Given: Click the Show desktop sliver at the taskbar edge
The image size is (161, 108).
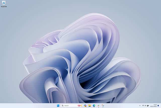Looking at the screenshot, I should 160,105.
